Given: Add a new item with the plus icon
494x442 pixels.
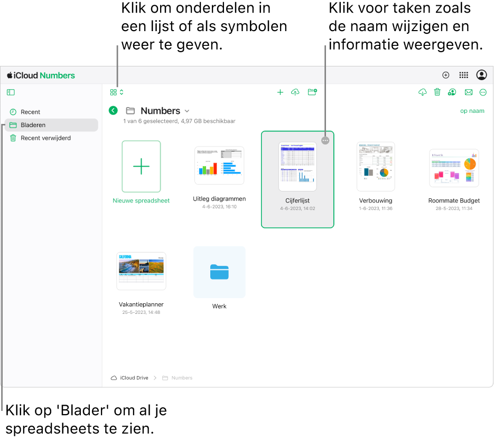Looking at the screenshot, I should click(x=281, y=92).
